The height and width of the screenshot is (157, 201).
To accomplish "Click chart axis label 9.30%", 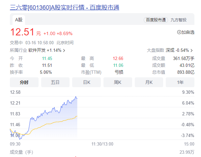I will tap(188, 92).
